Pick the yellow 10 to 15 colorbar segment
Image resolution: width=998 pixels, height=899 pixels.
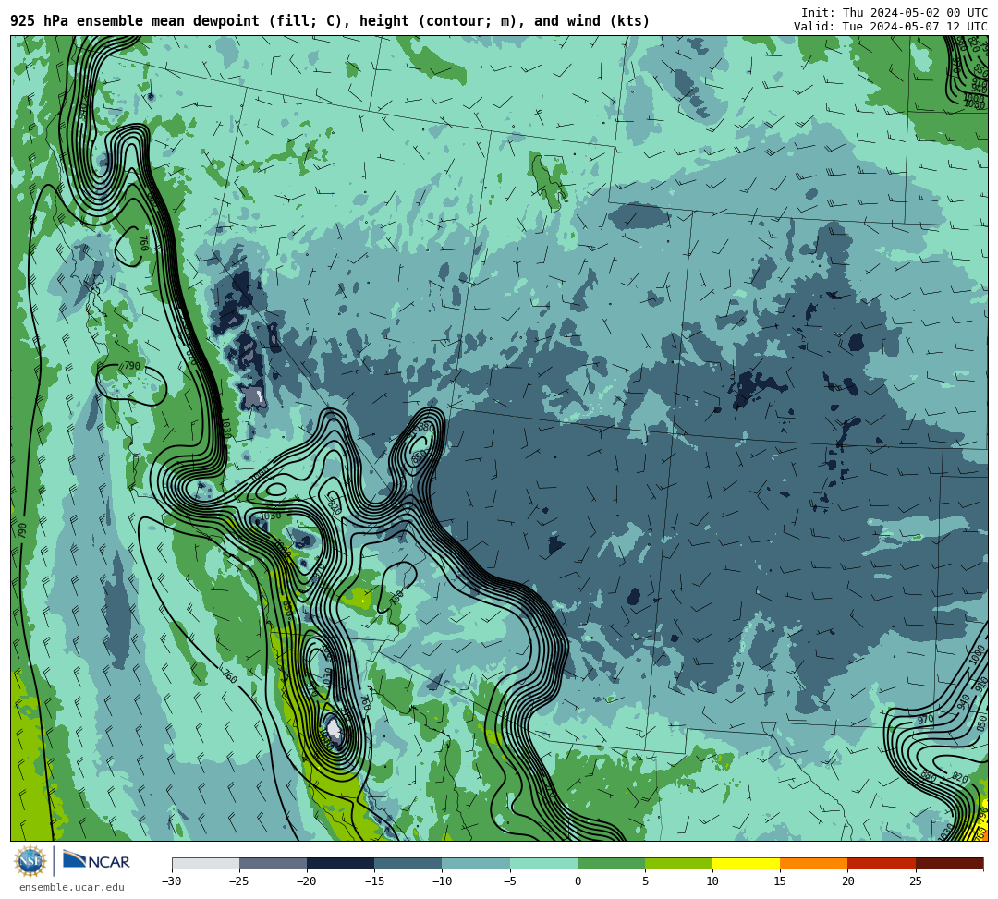pos(746,863)
